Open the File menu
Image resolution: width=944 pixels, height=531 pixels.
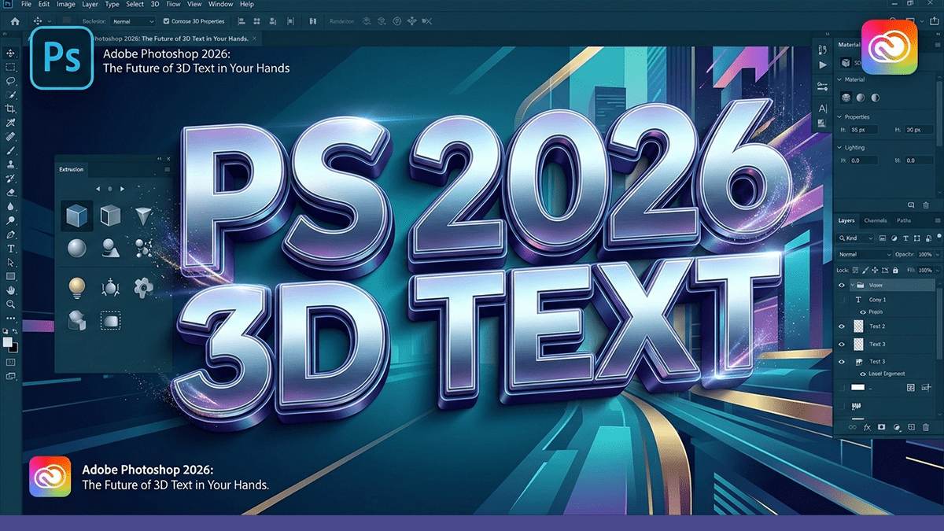click(x=26, y=5)
